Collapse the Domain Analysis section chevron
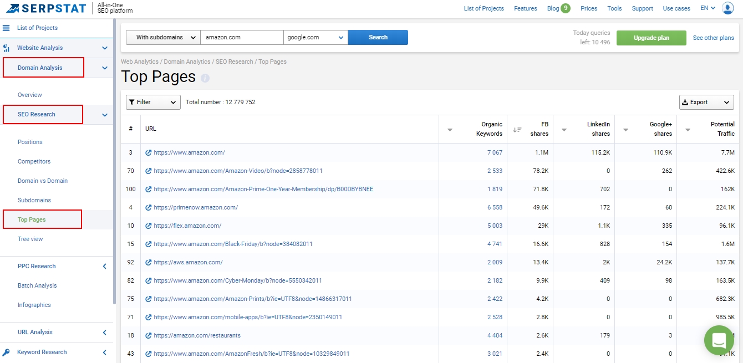The height and width of the screenshot is (363, 743). point(105,68)
